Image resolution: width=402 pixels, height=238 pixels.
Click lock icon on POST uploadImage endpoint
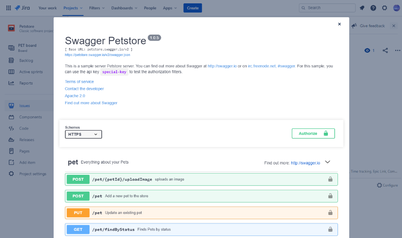coord(330,179)
